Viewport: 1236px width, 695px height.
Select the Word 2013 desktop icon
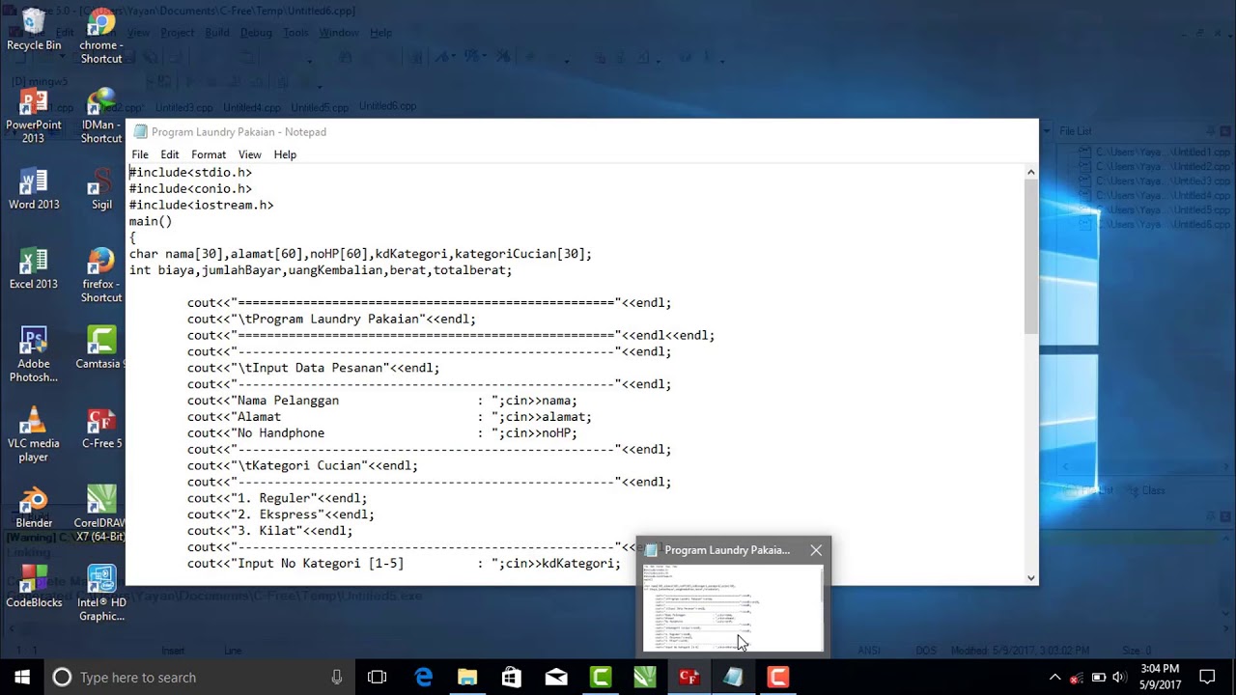click(33, 188)
